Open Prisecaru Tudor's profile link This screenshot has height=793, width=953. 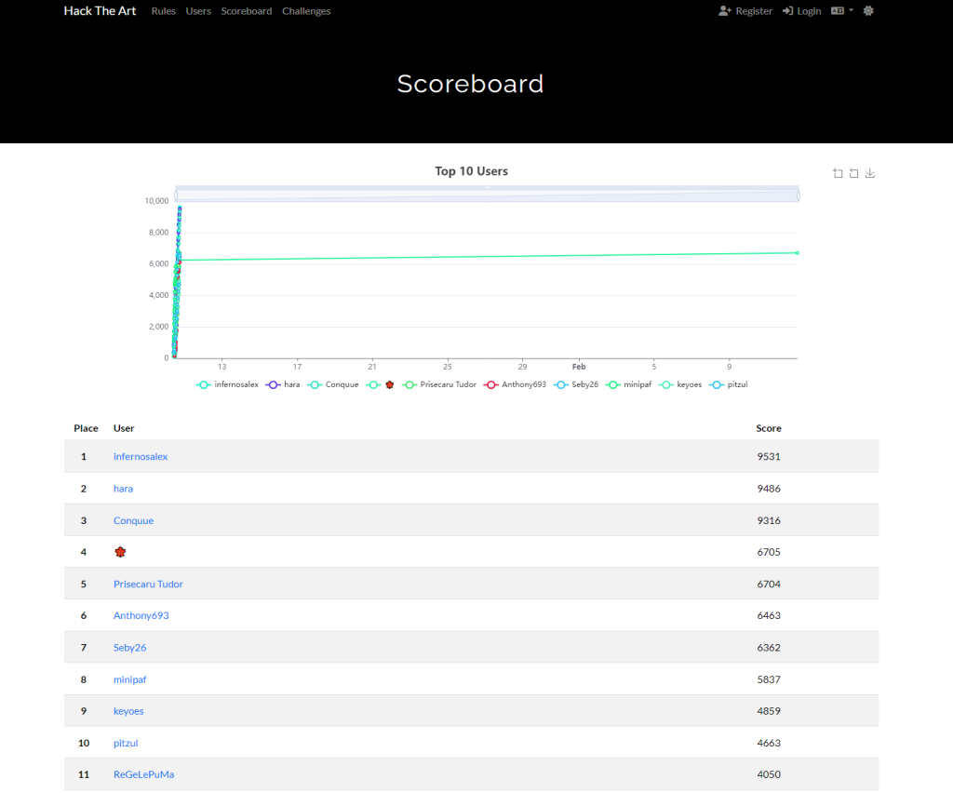point(148,584)
